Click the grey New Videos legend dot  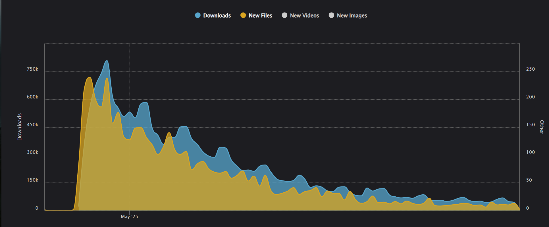(284, 15)
